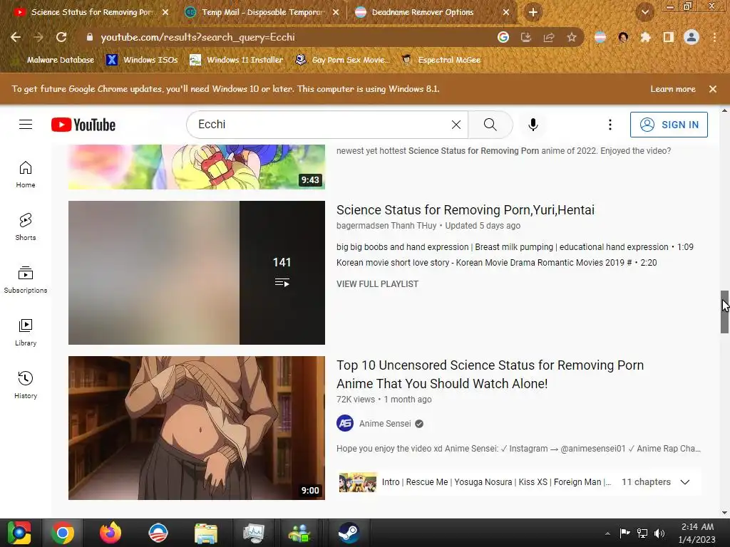Launch Firefox from the taskbar

tap(110, 533)
